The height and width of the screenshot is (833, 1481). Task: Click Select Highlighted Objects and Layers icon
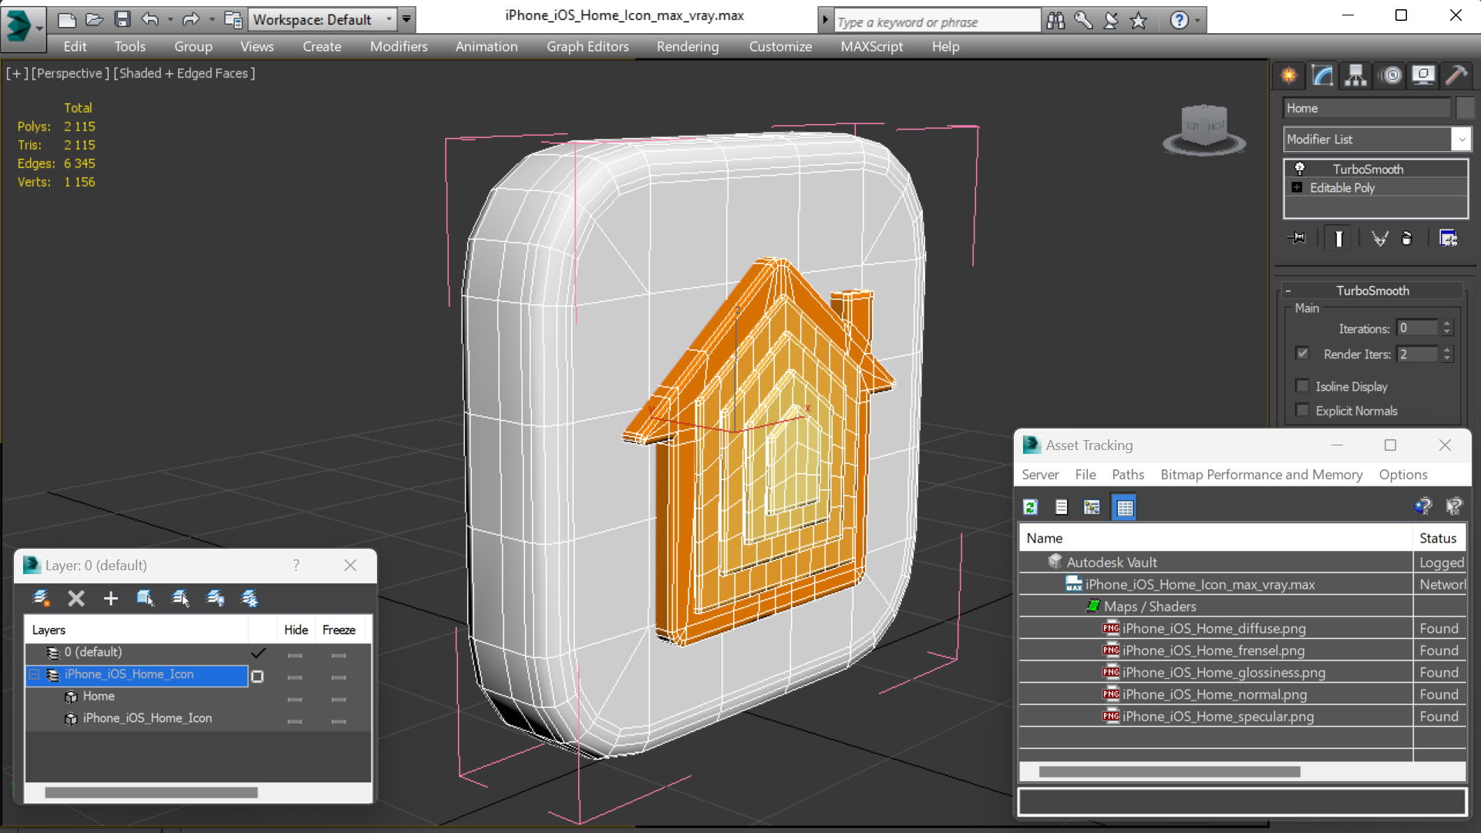pyautogui.click(x=146, y=598)
